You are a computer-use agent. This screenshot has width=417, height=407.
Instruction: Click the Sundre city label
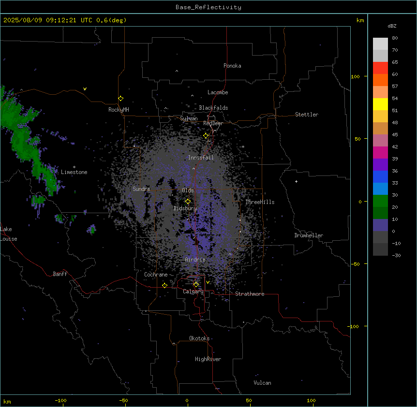(x=141, y=189)
